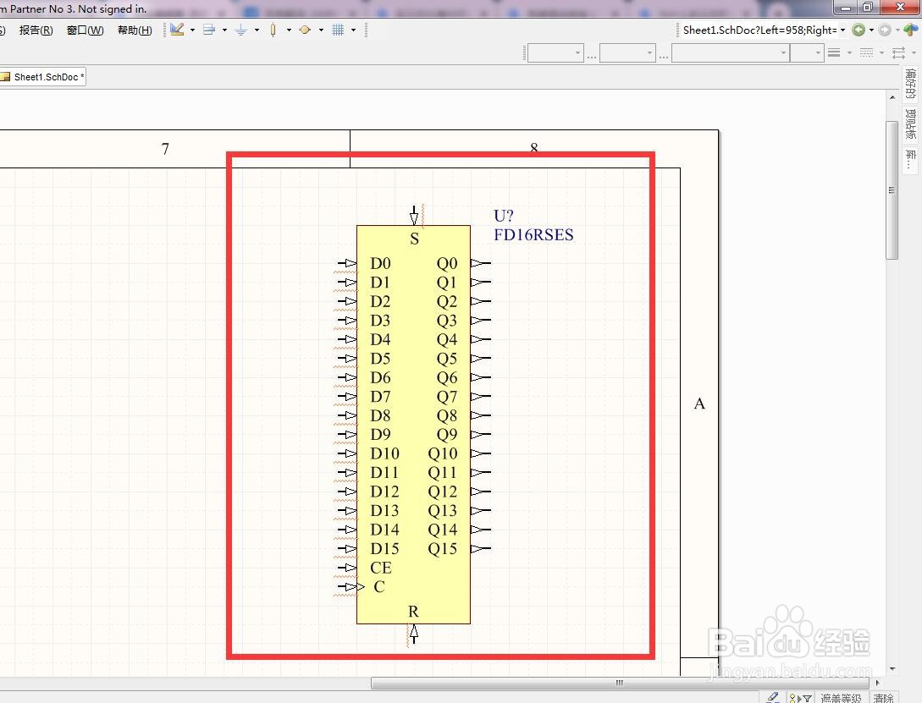Open the first empty formatting combo box

555,52
